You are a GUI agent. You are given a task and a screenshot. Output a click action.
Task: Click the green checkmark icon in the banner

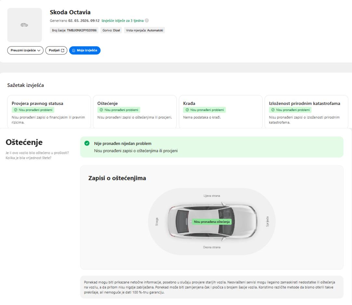[87, 144]
